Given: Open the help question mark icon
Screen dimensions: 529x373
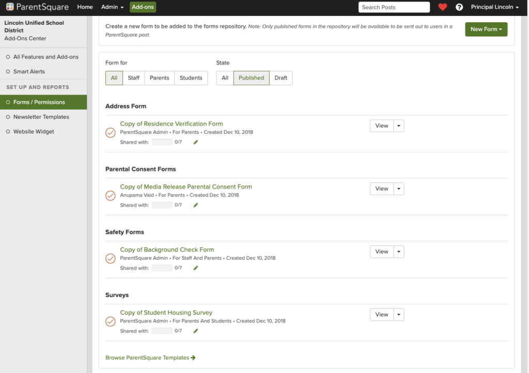Looking at the screenshot, I should tap(459, 7).
